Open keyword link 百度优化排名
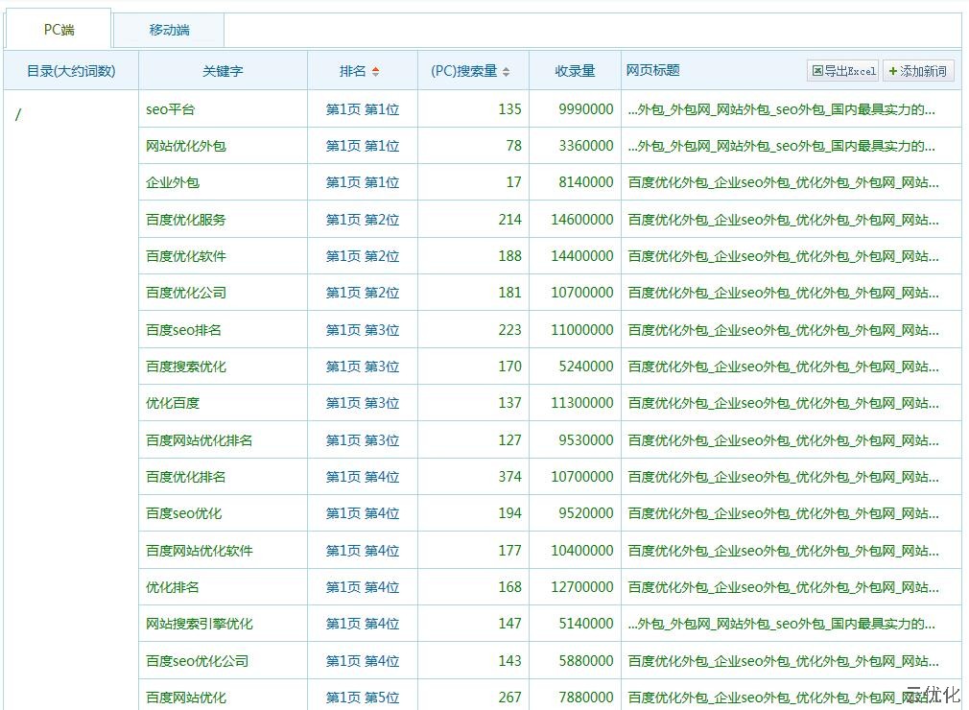The width and height of the screenshot is (969, 710). [x=186, y=477]
